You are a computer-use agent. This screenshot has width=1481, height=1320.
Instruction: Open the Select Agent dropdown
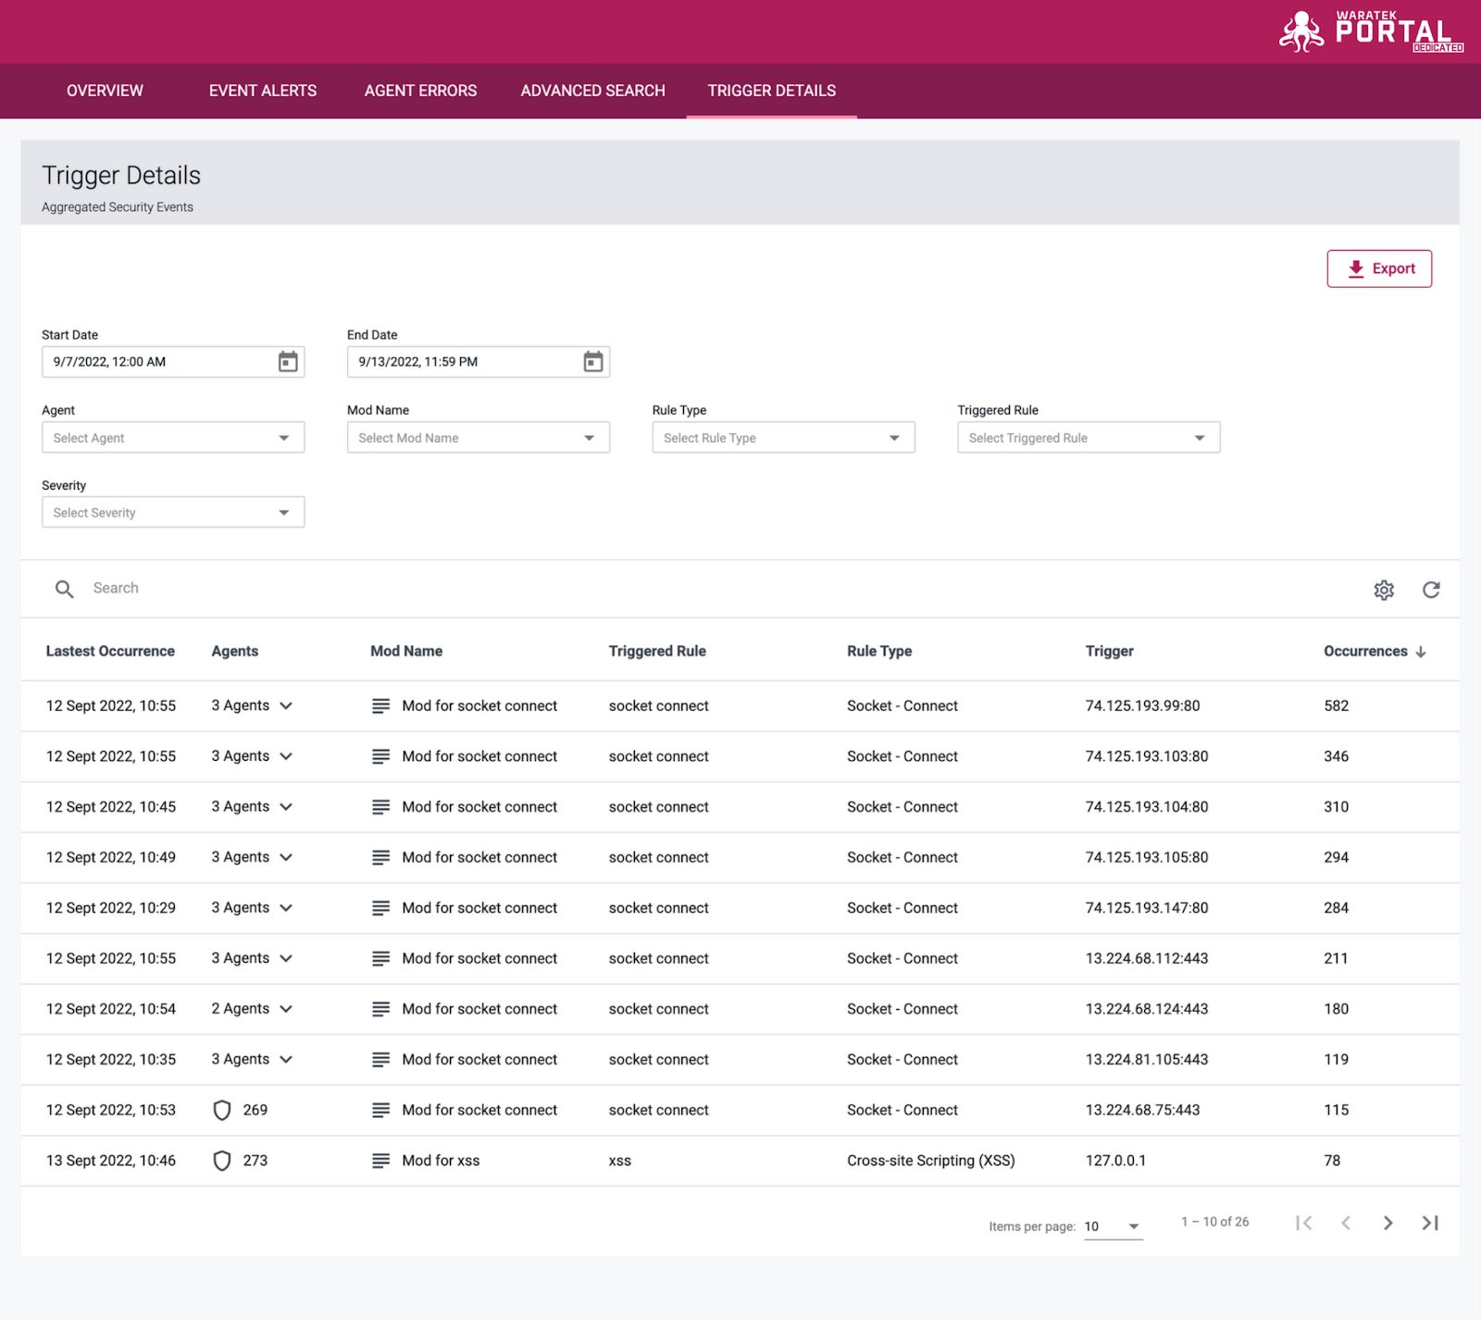click(x=173, y=438)
